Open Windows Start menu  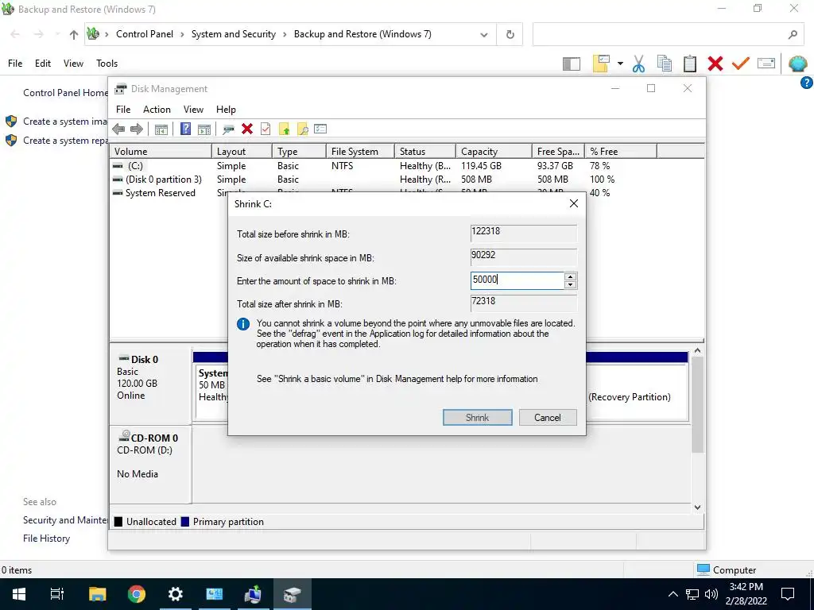(x=19, y=594)
